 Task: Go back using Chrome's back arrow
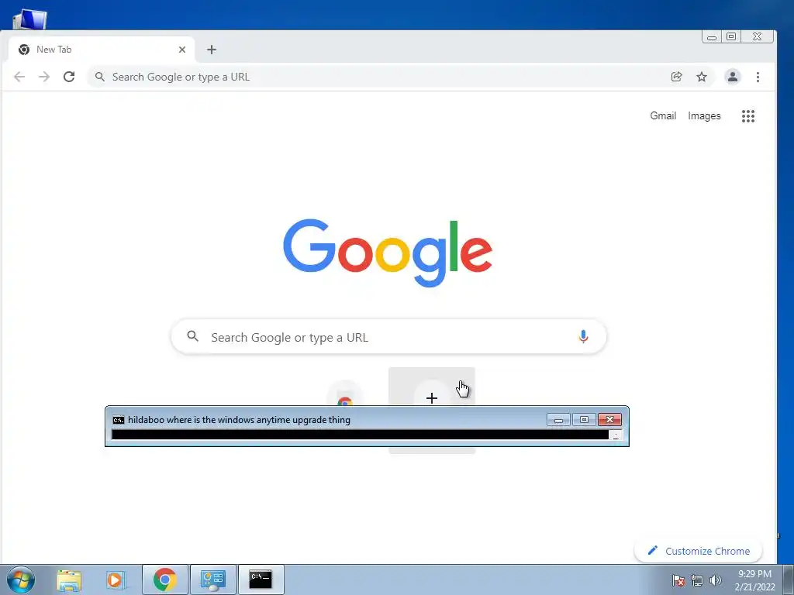19,77
